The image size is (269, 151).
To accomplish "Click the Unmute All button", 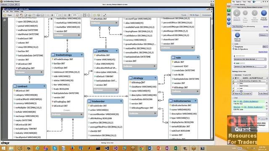I will coord(247,94).
